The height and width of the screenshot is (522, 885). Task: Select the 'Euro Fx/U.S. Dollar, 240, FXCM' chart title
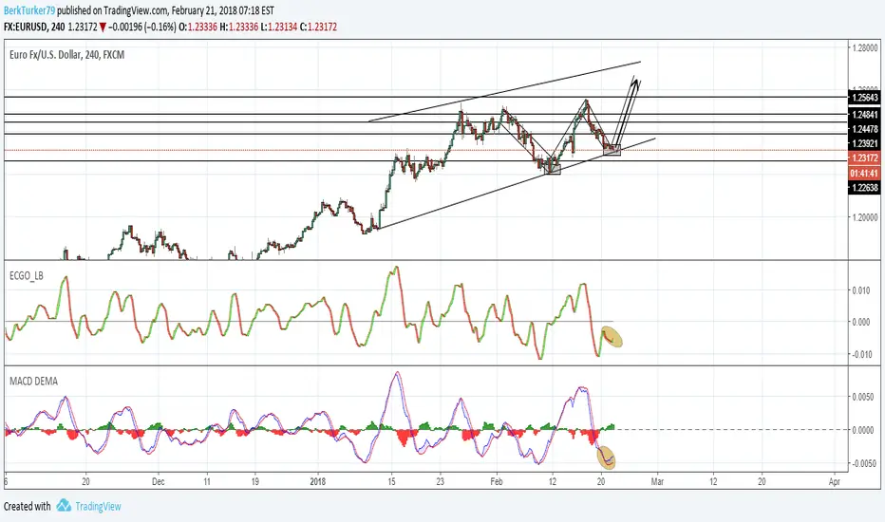66,55
